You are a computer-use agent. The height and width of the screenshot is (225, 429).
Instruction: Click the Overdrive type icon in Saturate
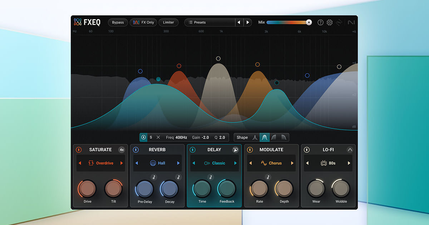tap(91, 163)
